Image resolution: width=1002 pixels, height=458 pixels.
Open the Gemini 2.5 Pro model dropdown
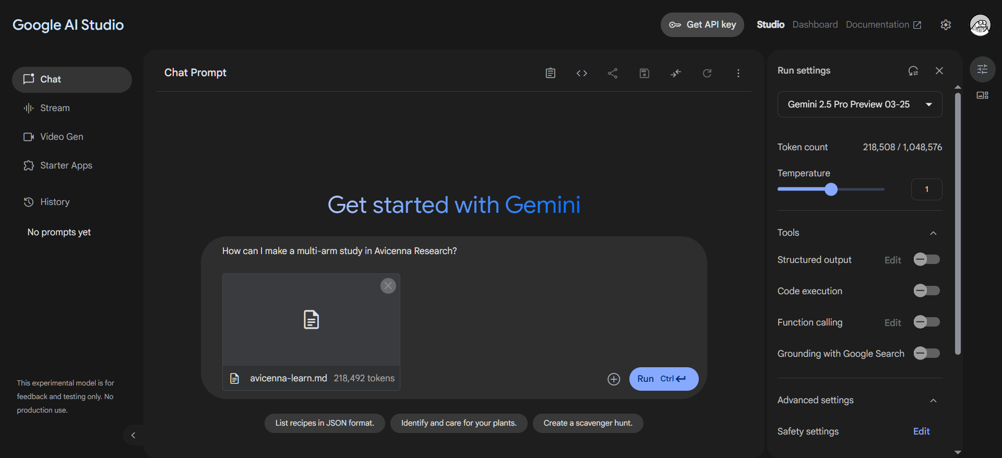pyautogui.click(x=860, y=104)
